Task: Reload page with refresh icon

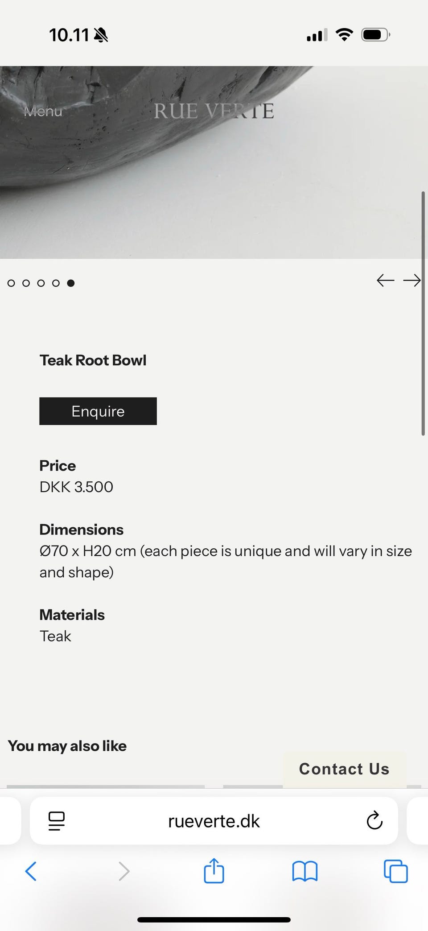Action: (x=374, y=820)
